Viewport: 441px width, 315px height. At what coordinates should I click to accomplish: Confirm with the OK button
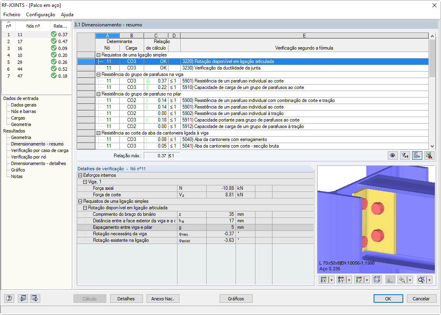[388, 299]
